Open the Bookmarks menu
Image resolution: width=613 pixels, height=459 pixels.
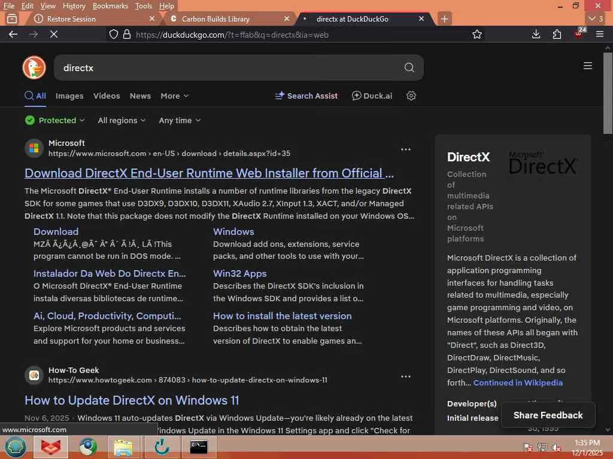click(110, 6)
